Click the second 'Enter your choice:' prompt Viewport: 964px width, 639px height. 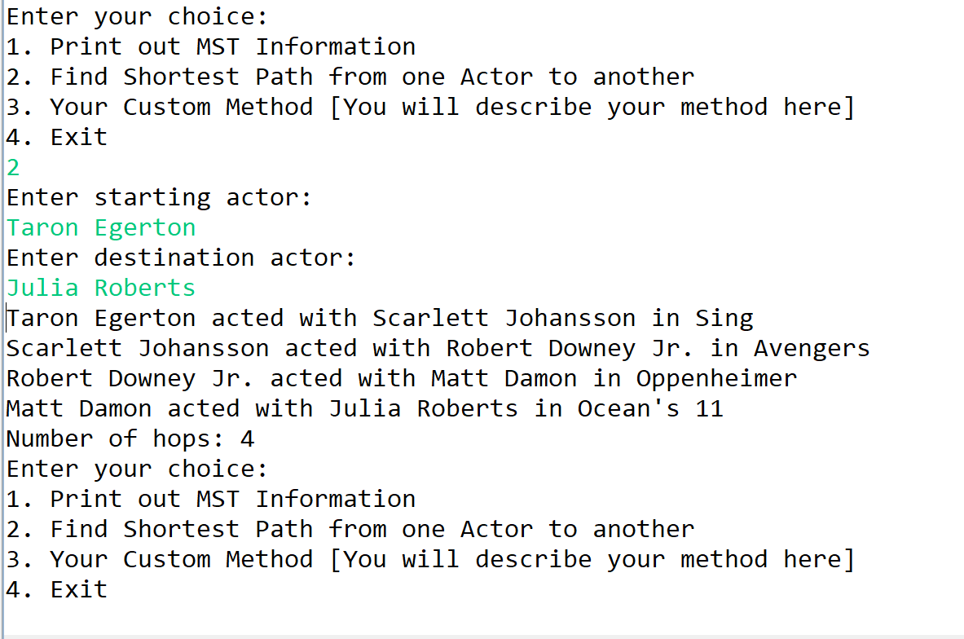click(137, 469)
